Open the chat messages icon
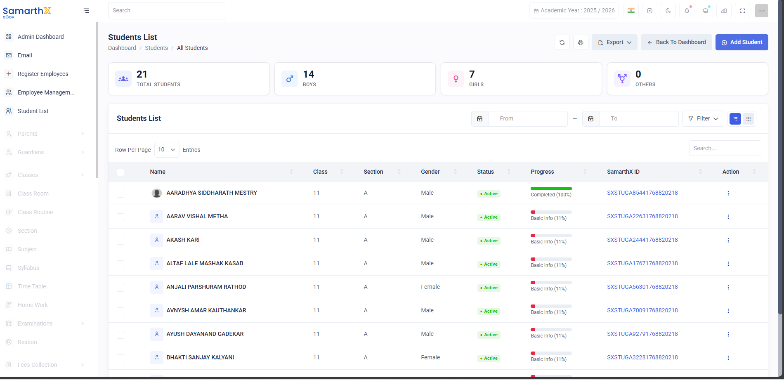 pos(705,11)
